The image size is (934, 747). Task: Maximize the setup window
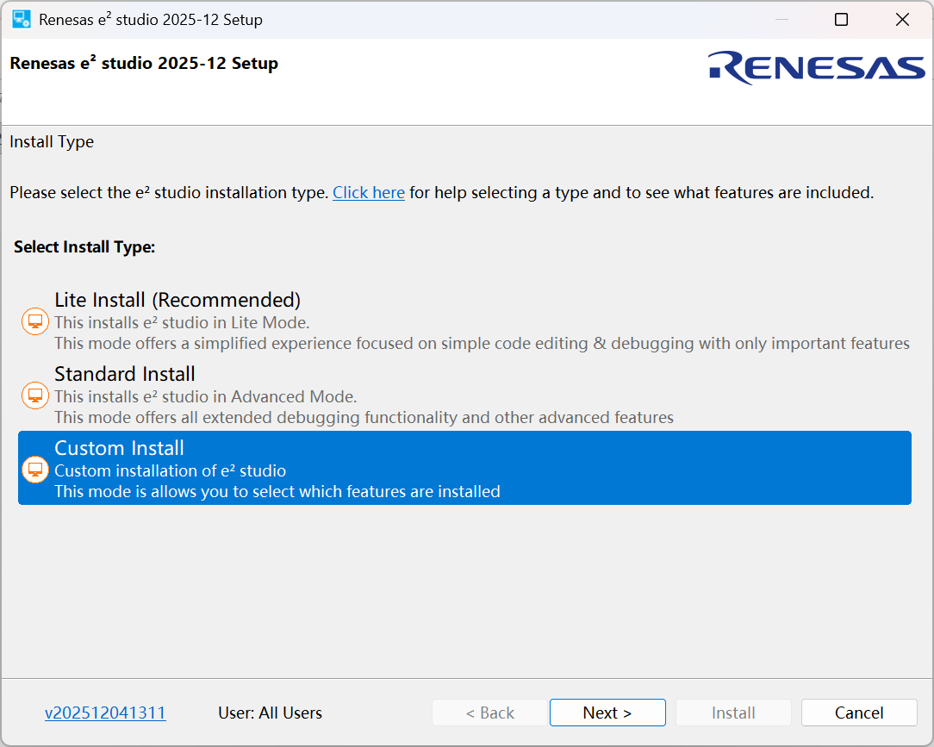tap(841, 20)
